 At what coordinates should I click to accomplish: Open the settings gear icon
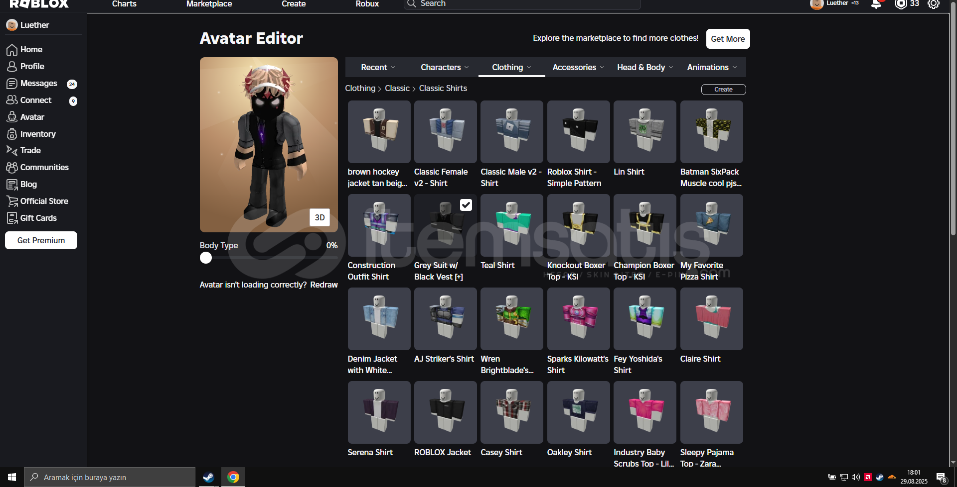click(x=934, y=4)
